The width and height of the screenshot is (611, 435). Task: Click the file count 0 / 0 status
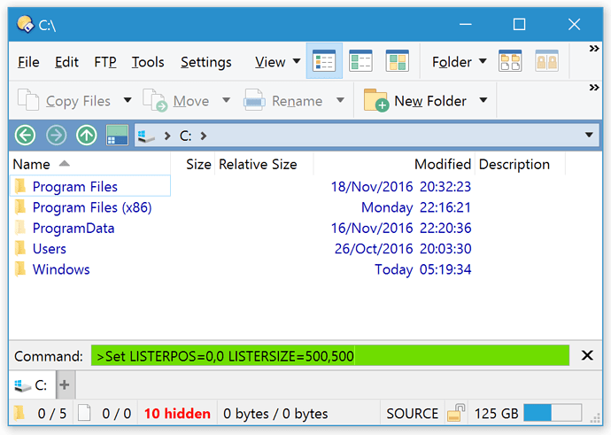pos(117,414)
